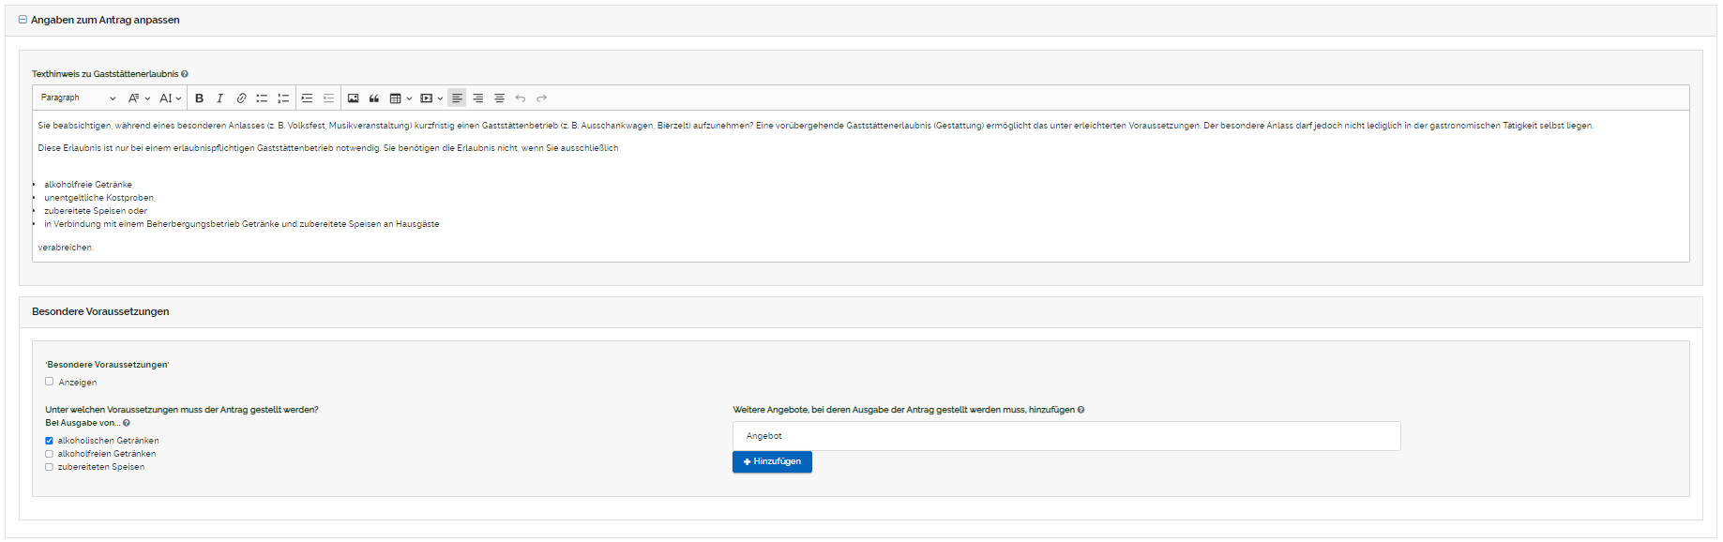Click help icon beside 'Texthinweis zu Gaststättenerlaubnis'

185,74
